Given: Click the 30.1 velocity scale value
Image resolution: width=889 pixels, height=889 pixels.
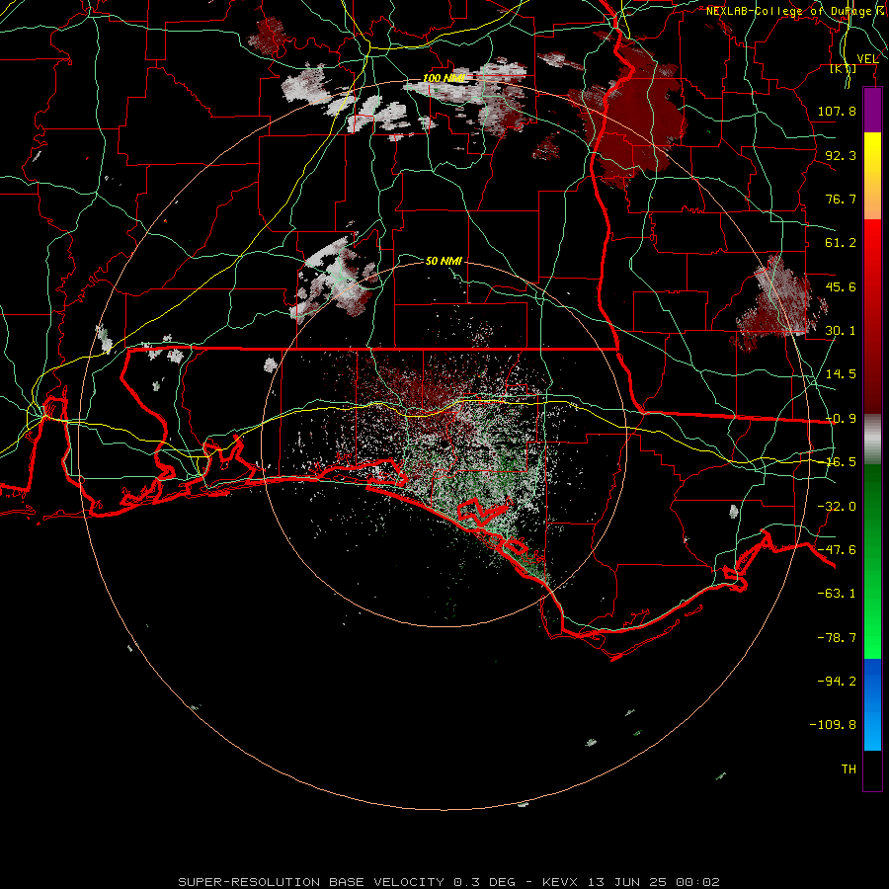Looking at the screenshot, I should [841, 331].
